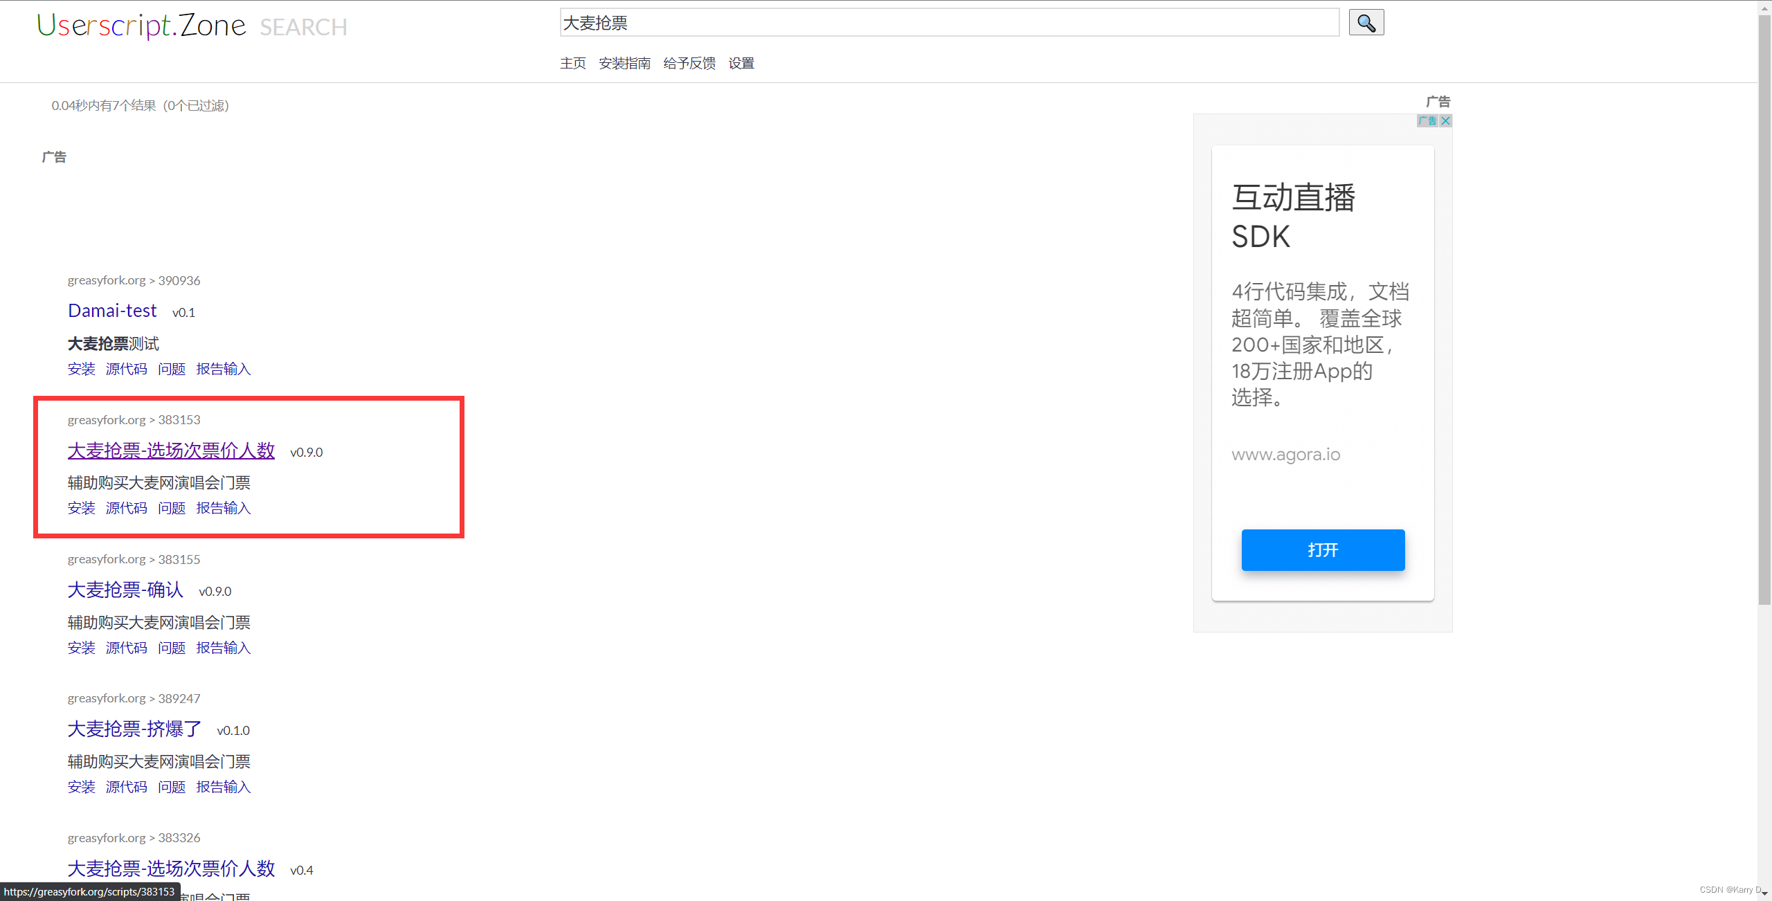Viewport: 1772px width, 901px height.
Task: Click the magnifying glass search button
Action: click(x=1366, y=23)
